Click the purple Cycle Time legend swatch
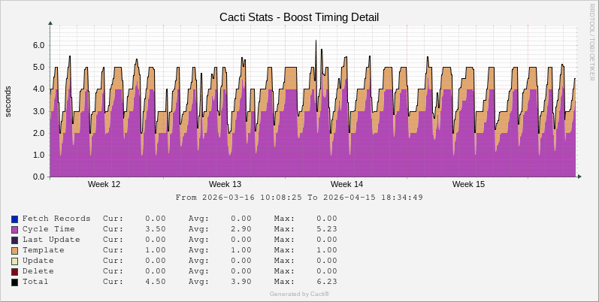Image resolution: width=599 pixels, height=302 pixels. pos(15,229)
